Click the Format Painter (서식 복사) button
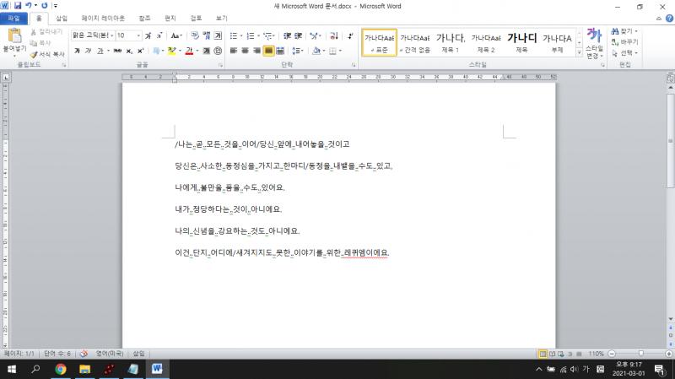This screenshot has width=675, height=379. pos(47,54)
